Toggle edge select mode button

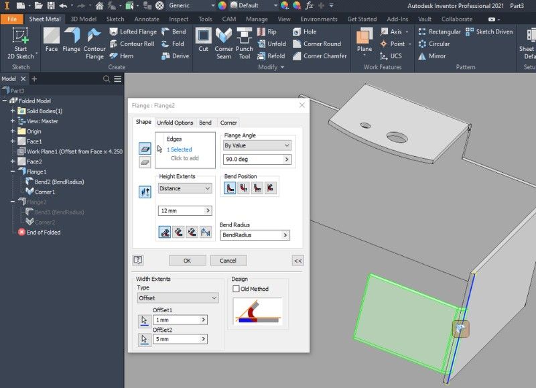[x=145, y=149]
